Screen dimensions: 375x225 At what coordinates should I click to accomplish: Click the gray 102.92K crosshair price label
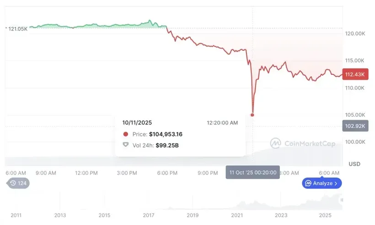pos(354,126)
